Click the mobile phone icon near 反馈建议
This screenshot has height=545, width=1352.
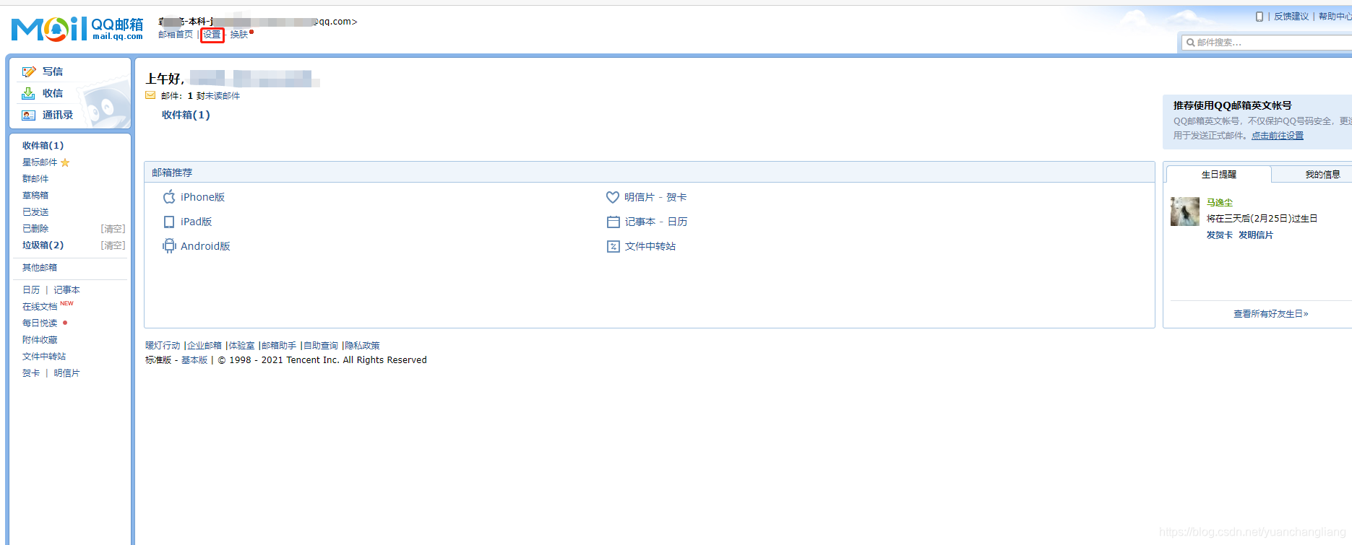(1260, 16)
